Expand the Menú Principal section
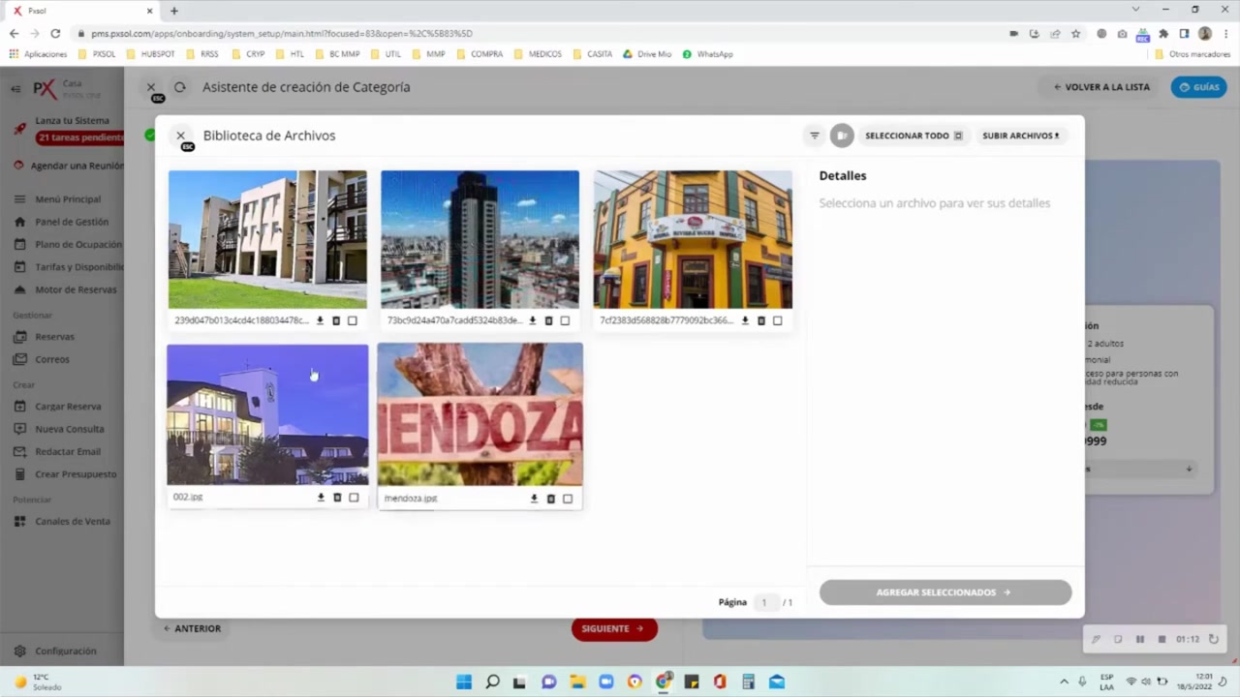 [67, 198]
